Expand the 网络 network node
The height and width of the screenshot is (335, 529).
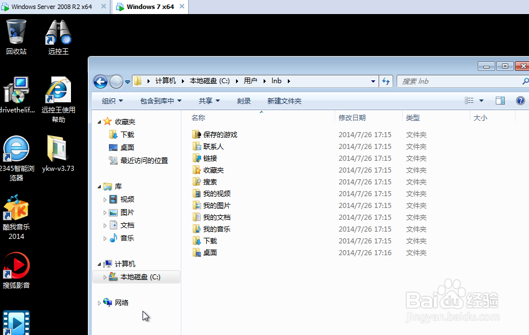(99, 303)
